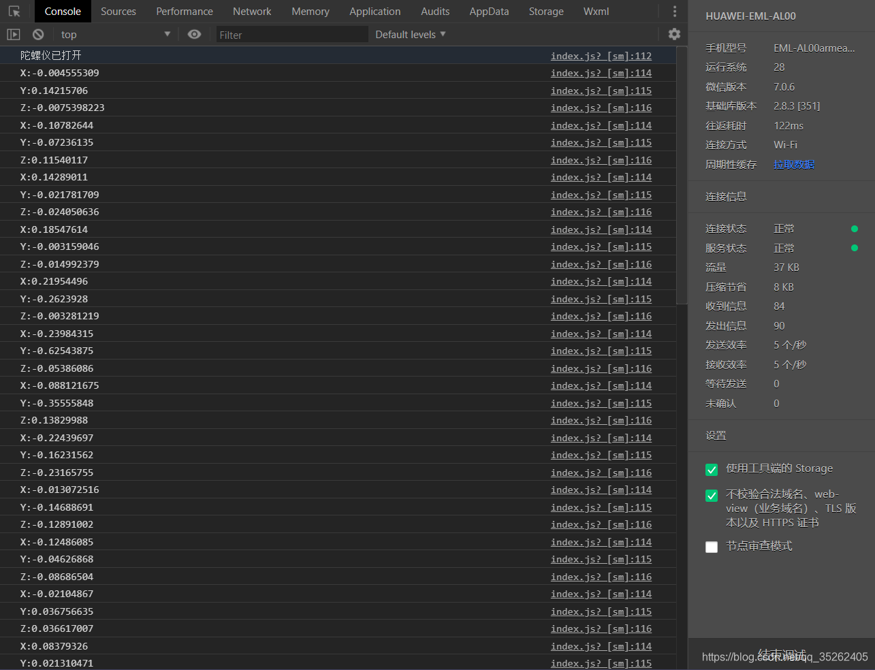Select log line X:0.18547614
The image size is (875, 670).
54,229
